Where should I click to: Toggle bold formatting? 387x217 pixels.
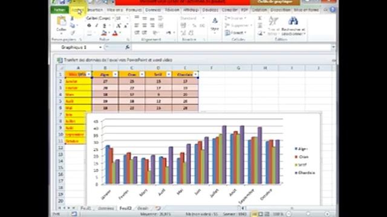[x=89, y=25]
